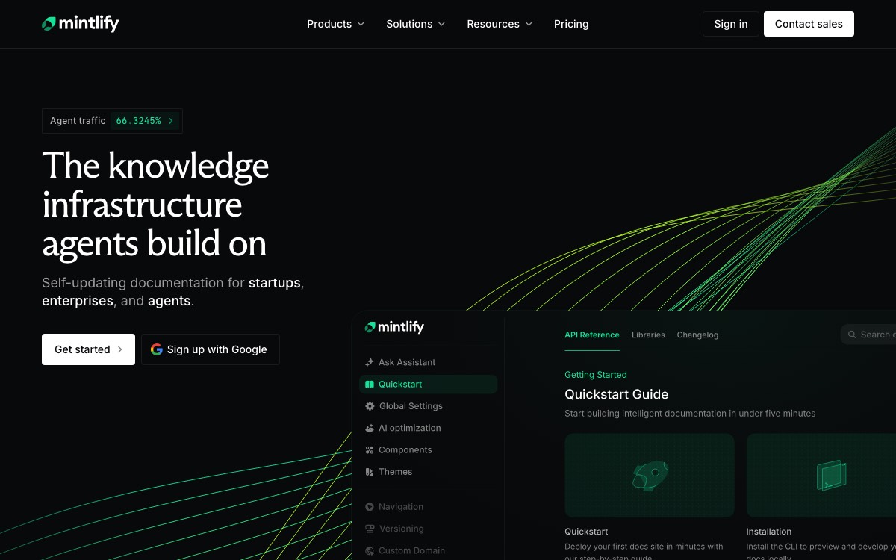Click the chevron next to Solutions
Viewport: 896px width, 560px height.
[441, 24]
